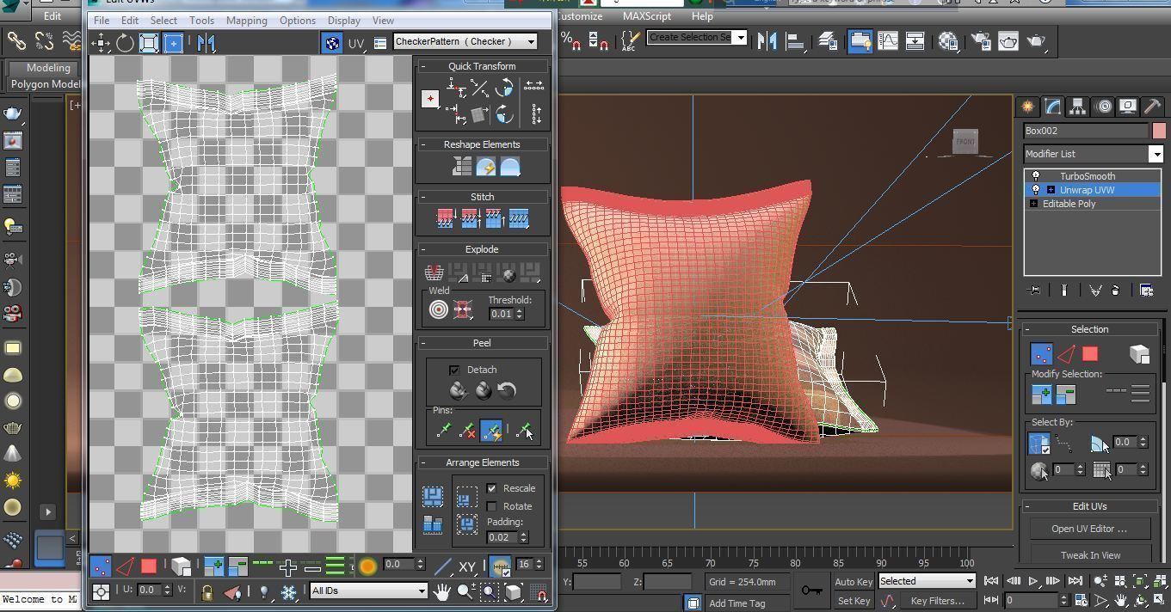The image size is (1171, 612).
Task: Click the Mirror tool in main toolbar
Action: click(x=767, y=40)
